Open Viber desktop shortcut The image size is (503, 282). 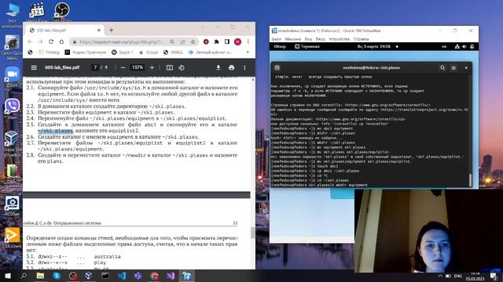(x=12, y=108)
